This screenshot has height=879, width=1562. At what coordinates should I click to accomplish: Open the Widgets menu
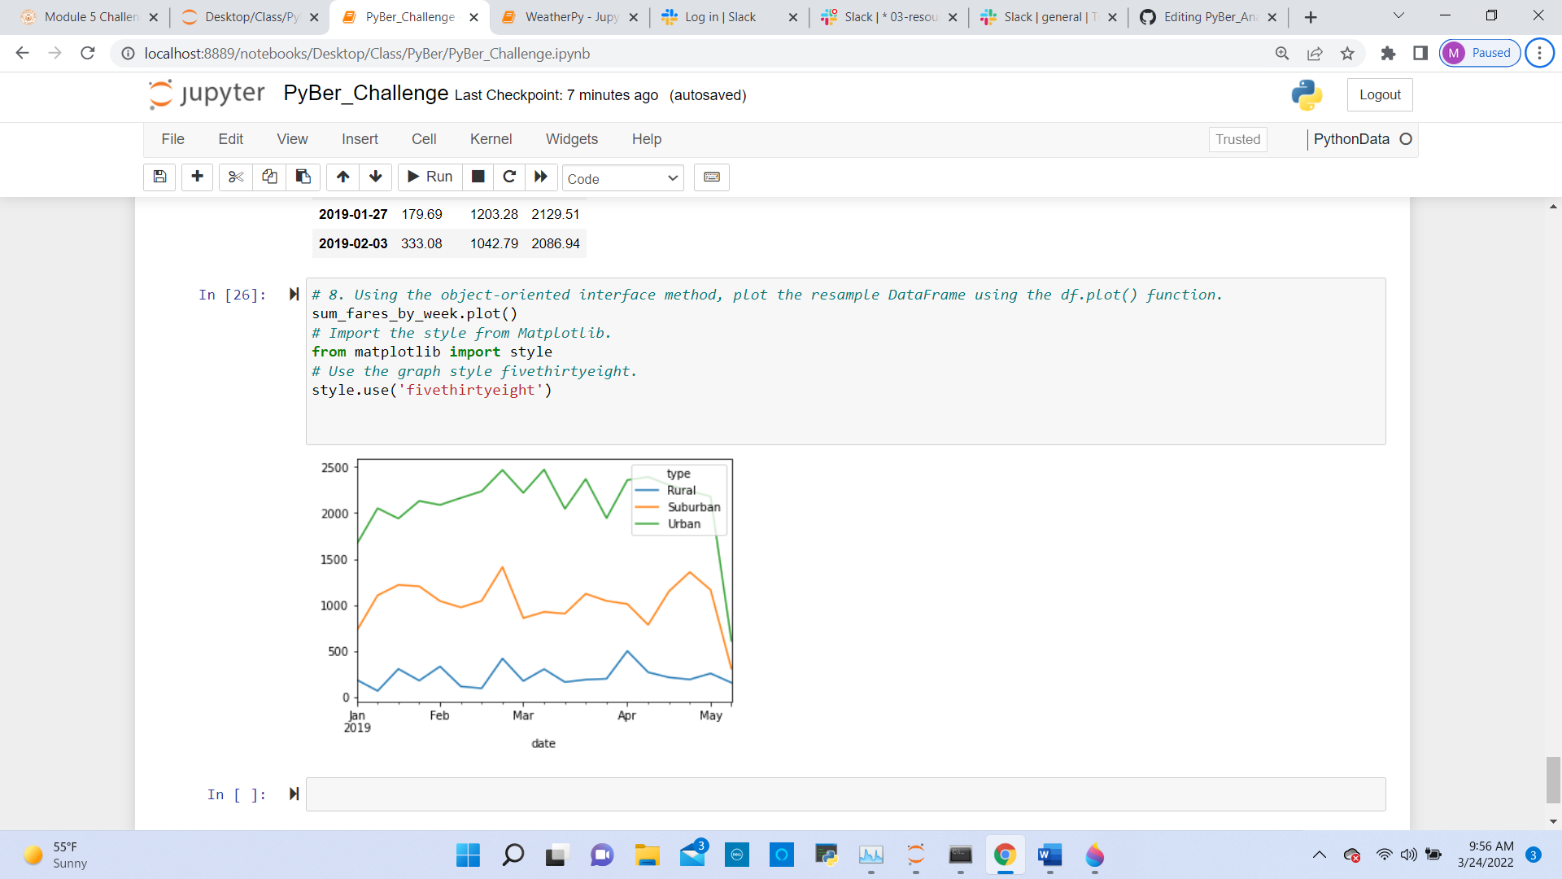572,139
